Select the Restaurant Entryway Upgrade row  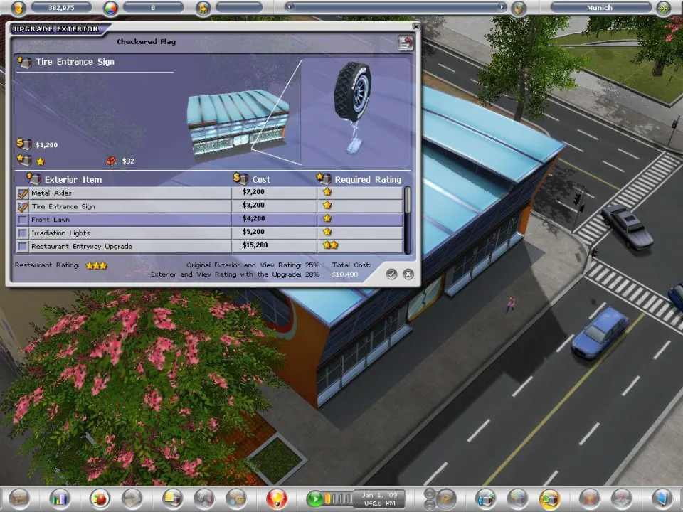(x=128, y=247)
